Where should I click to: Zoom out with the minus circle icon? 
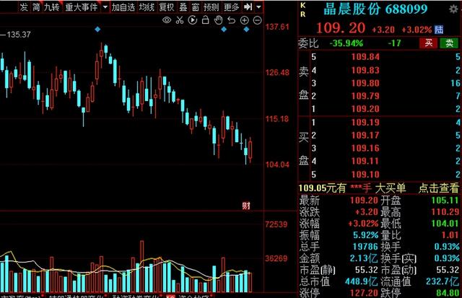[257, 20]
